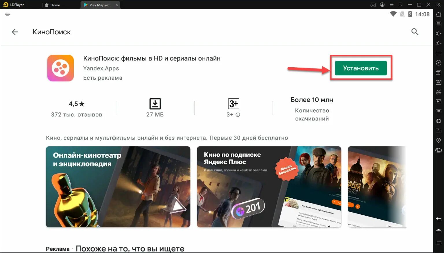Click the КиноПоиск: фильмы в HD app title

[152, 58]
